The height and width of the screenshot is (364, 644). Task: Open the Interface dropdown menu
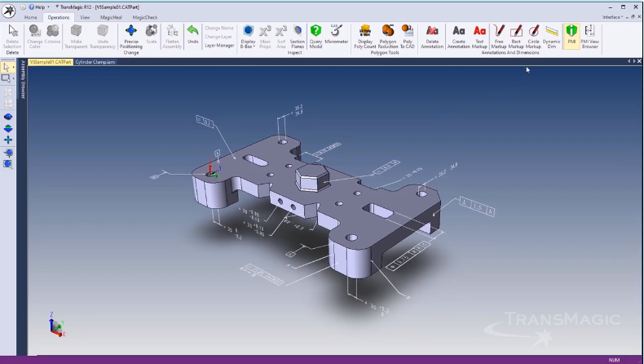point(614,17)
